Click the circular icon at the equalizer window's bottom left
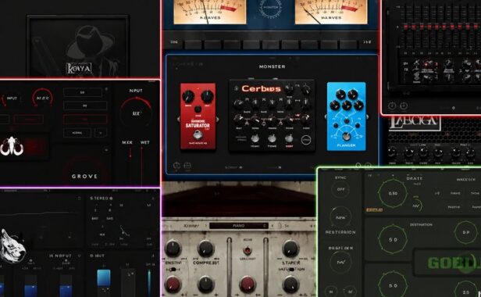 (x=392, y=106)
